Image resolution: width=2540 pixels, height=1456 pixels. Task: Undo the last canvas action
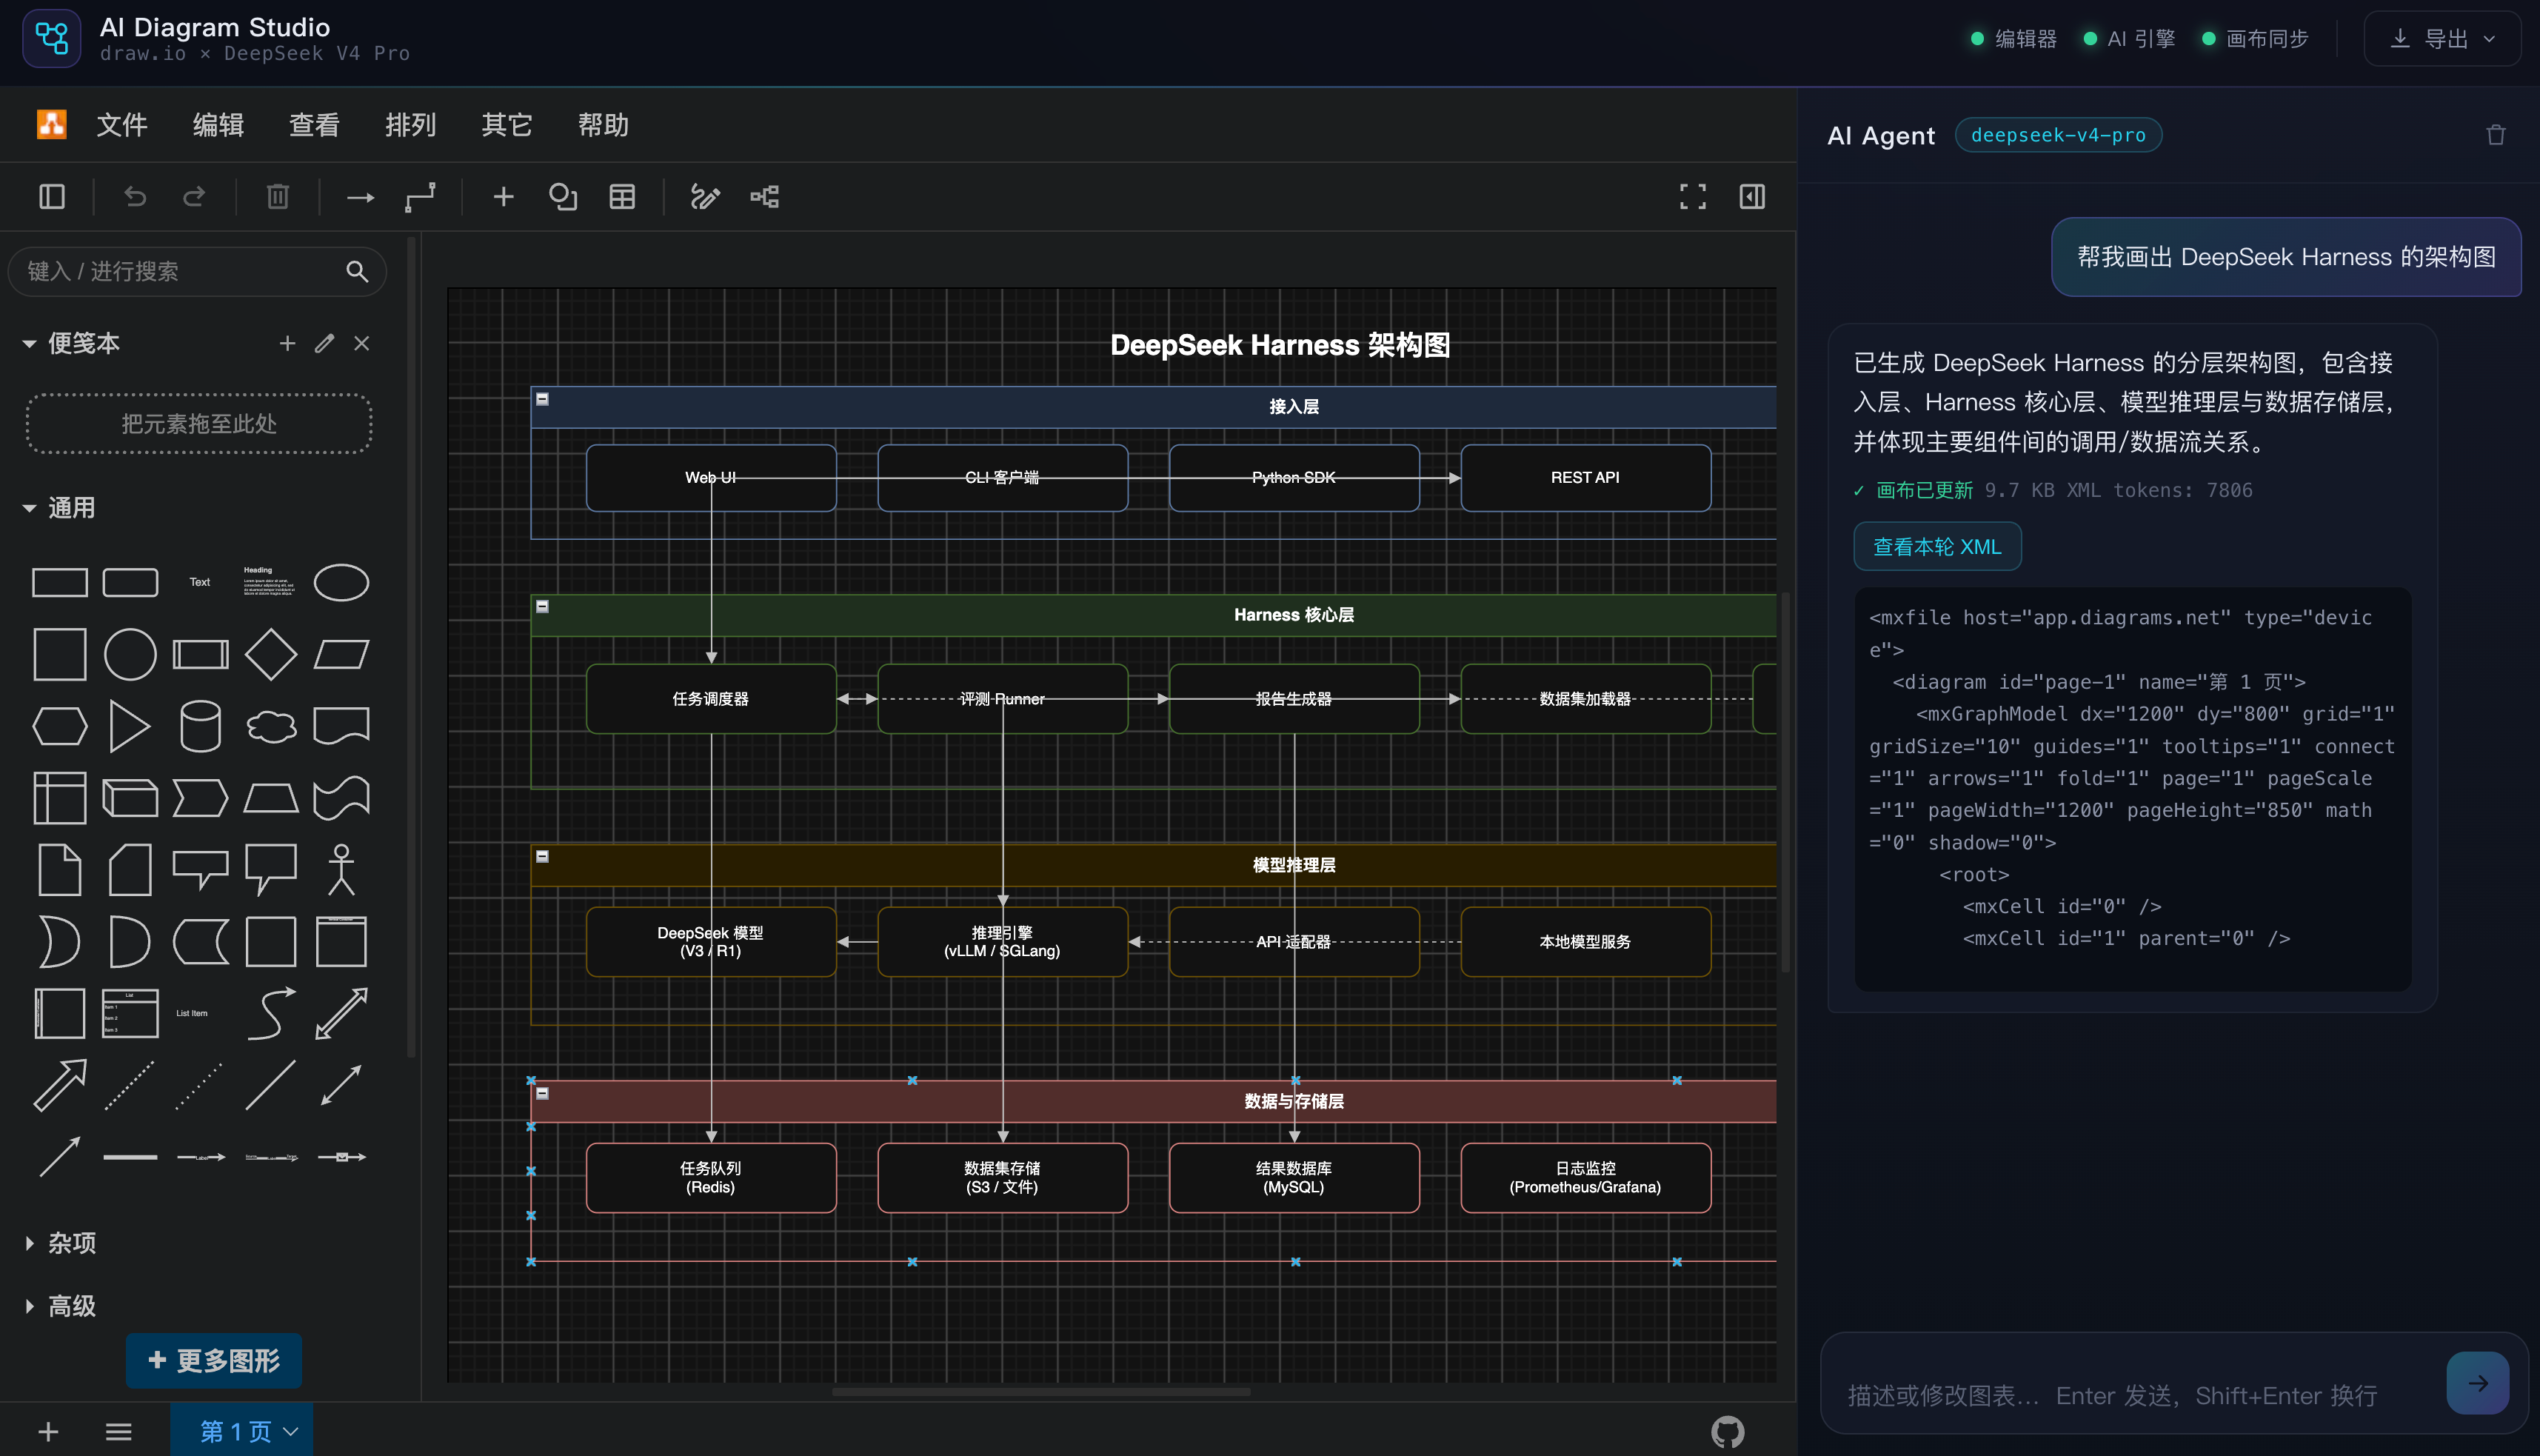click(x=135, y=197)
